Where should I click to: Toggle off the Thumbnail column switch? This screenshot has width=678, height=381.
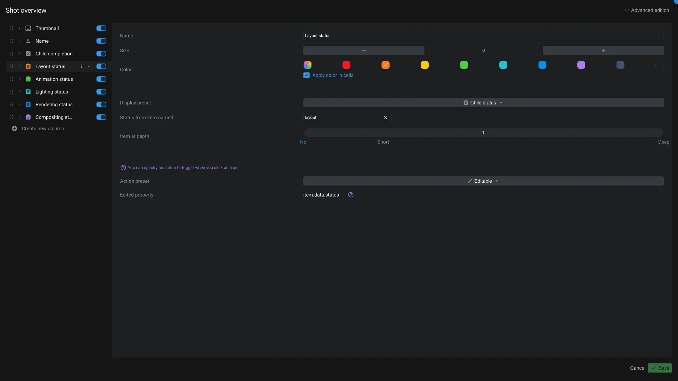(x=101, y=28)
